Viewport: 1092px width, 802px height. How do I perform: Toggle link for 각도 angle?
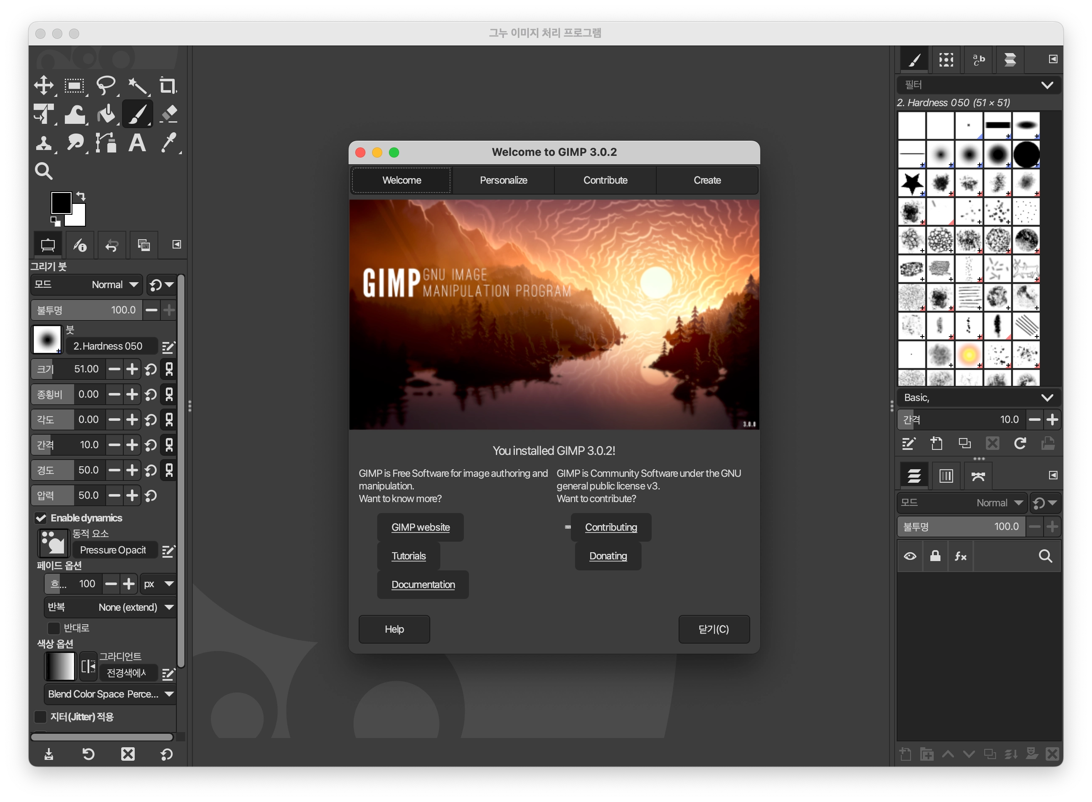[x=169, y=420]
